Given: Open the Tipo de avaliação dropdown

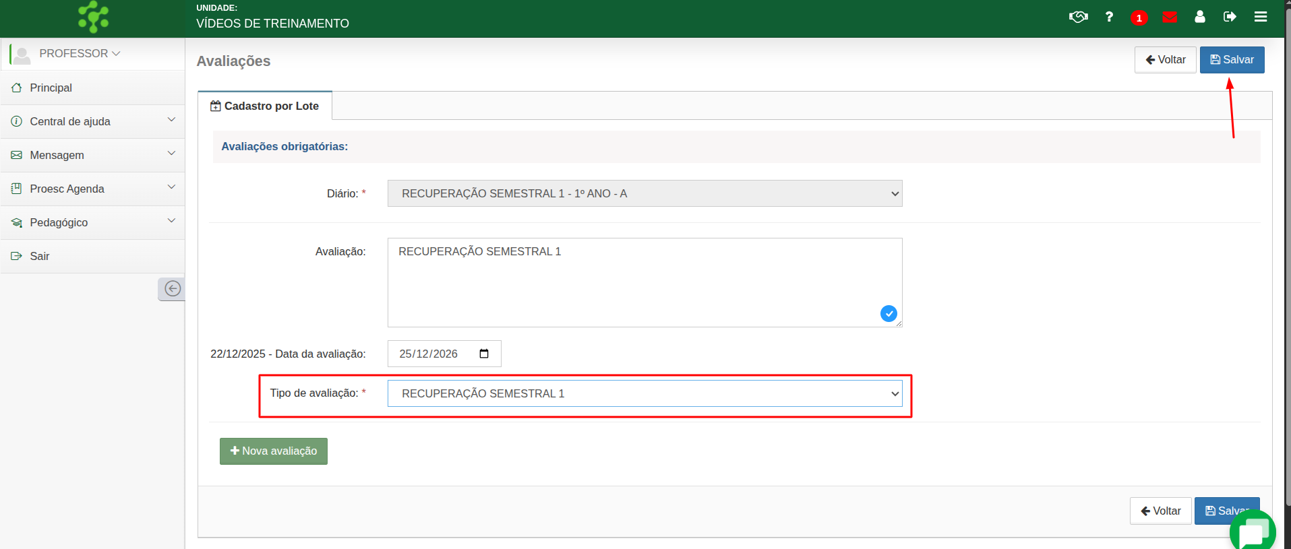Looking at the screenshot, I should tap(644, 393).
